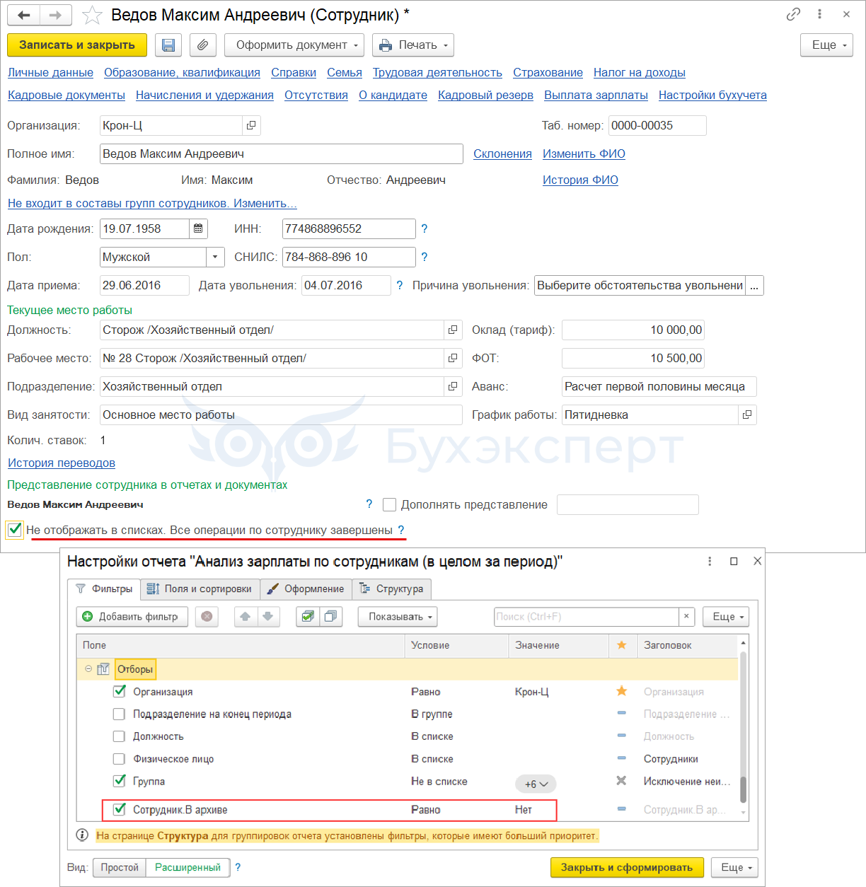Collapse the Отборы group

click(88, 668)
